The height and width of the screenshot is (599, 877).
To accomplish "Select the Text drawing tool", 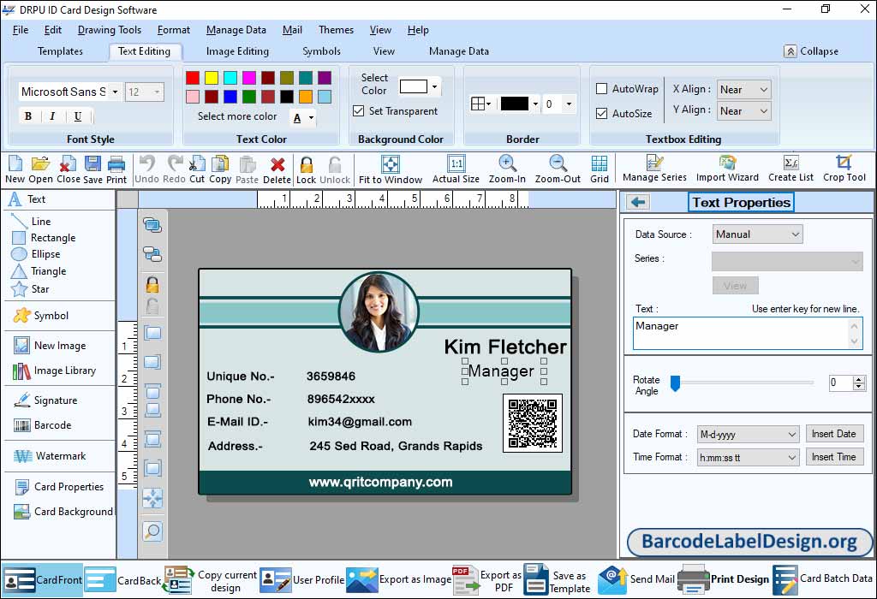I will coord(27,199).
